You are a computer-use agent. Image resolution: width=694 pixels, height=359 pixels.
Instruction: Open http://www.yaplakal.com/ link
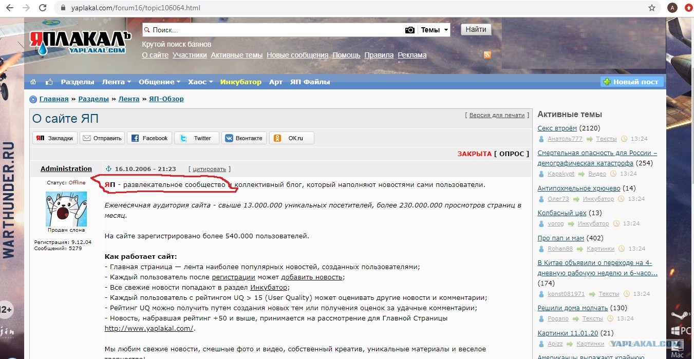pos(149,329)
